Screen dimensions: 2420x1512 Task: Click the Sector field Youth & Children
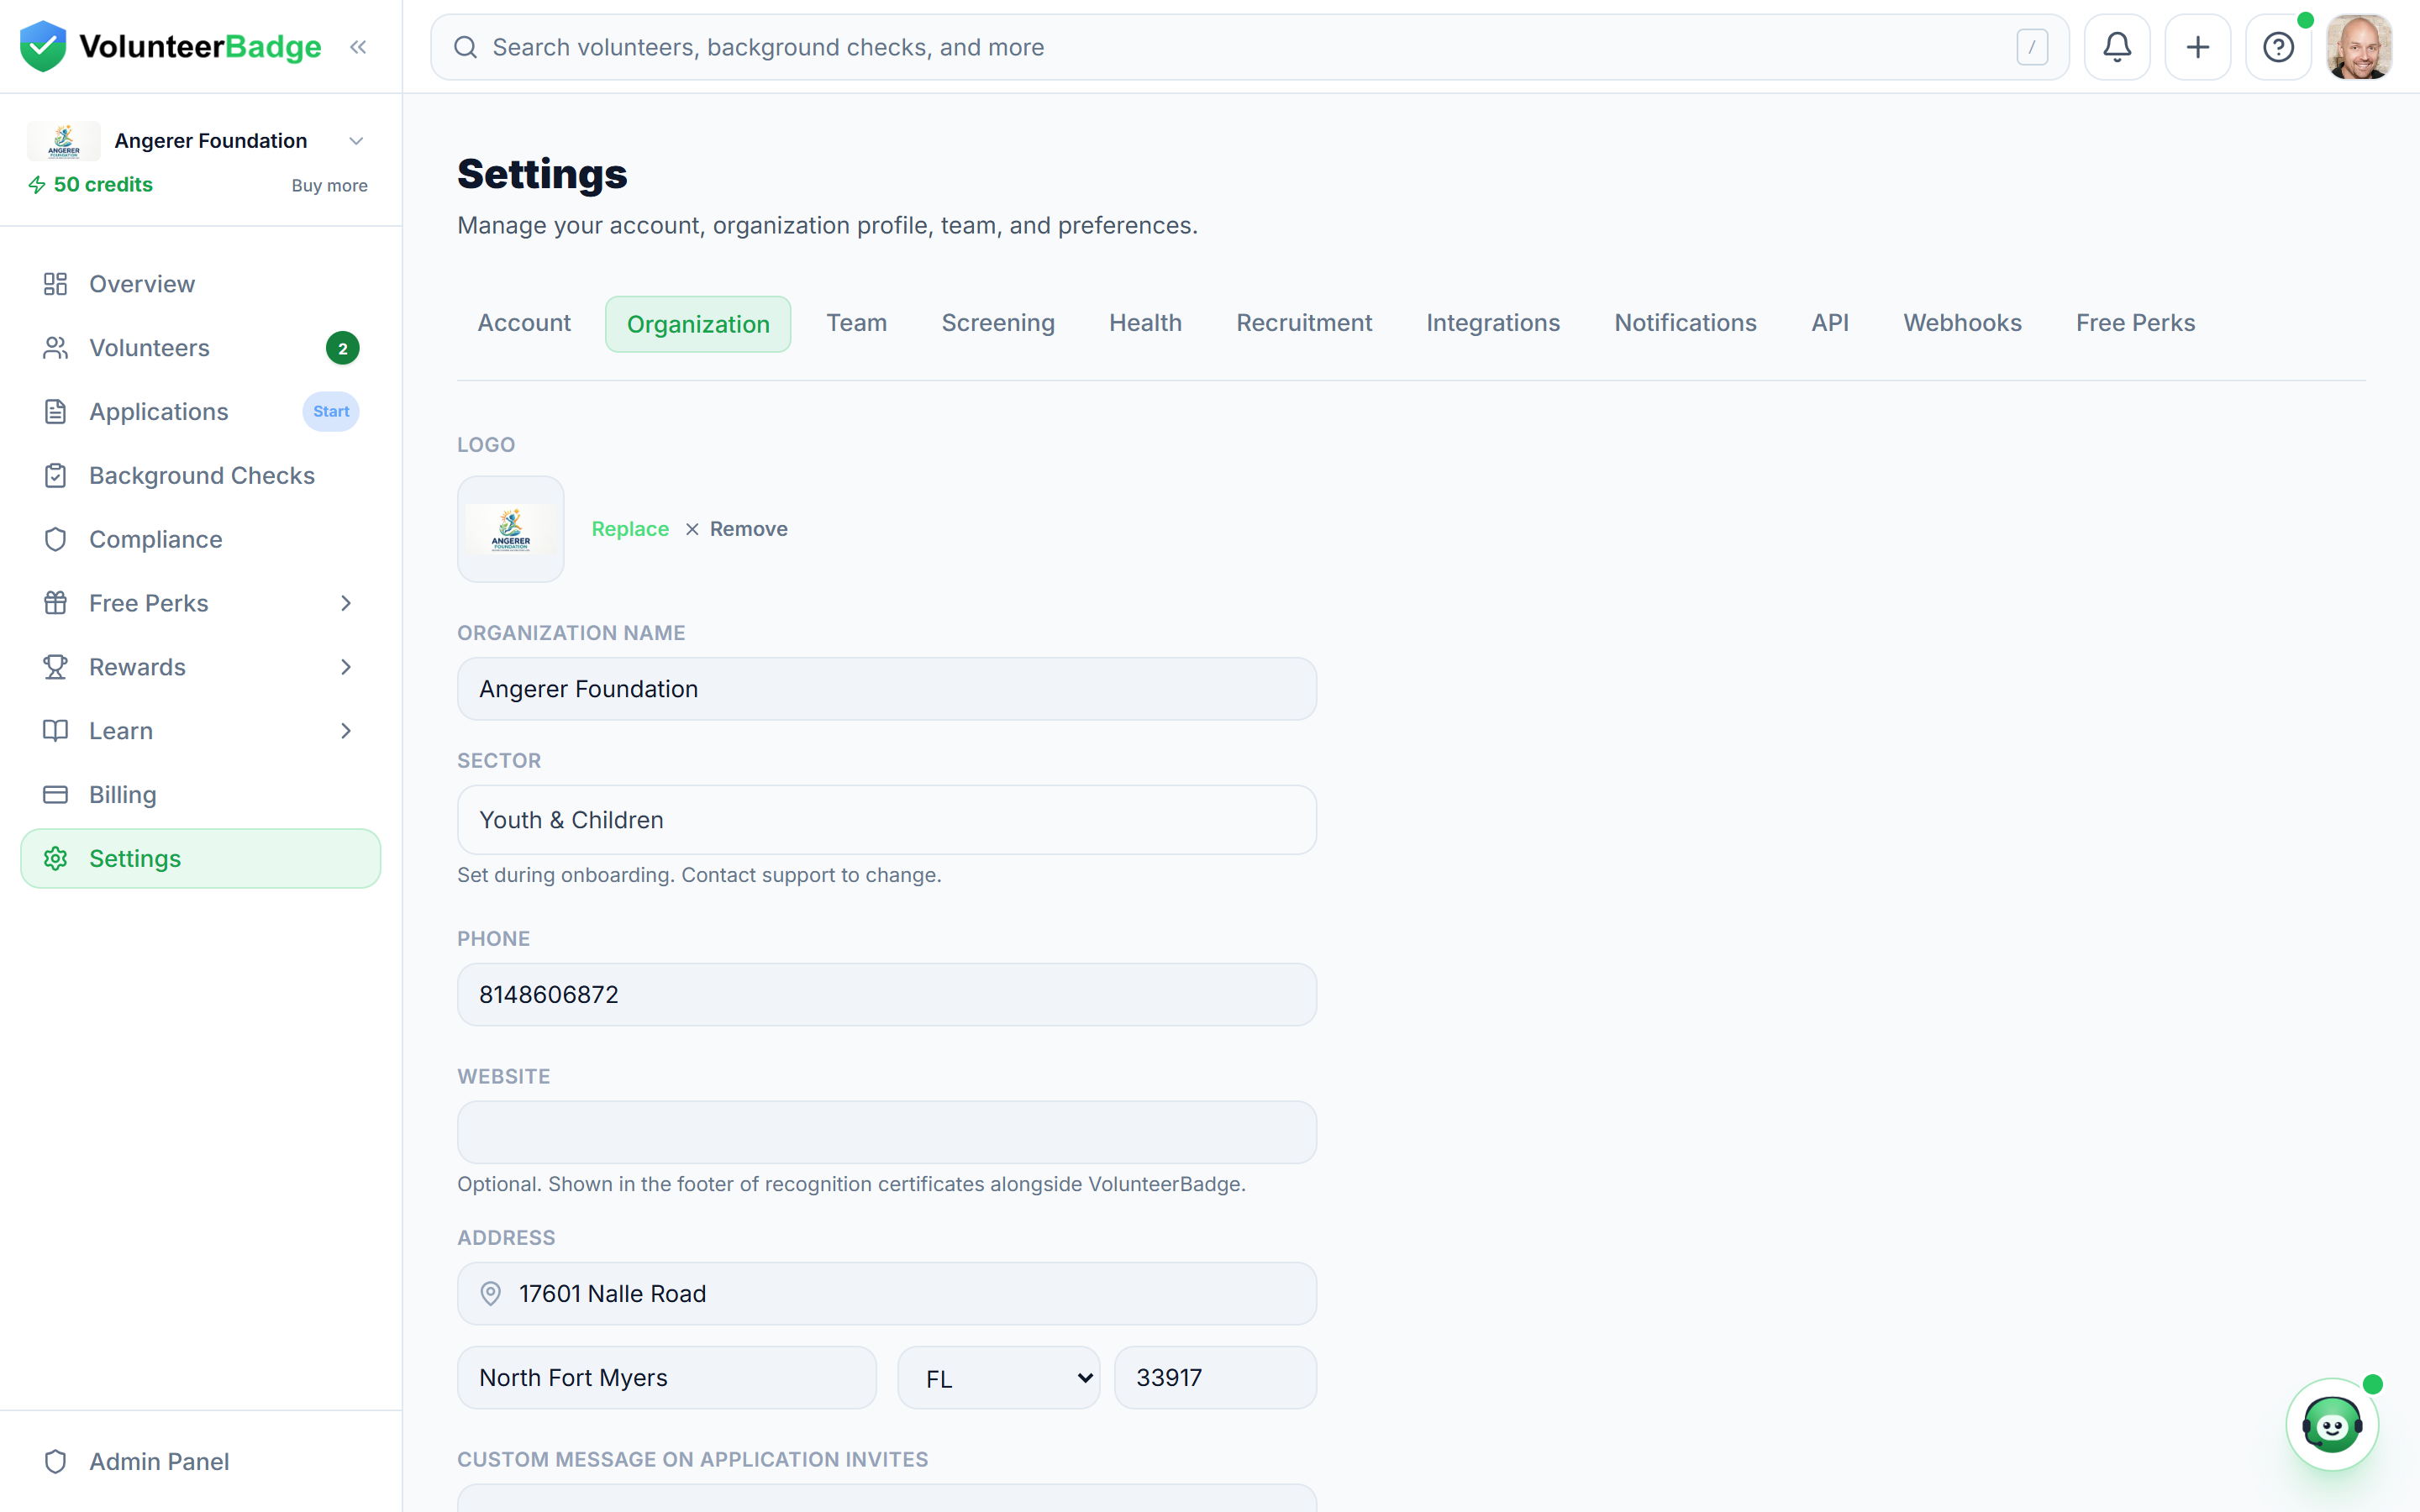point(887,820)
